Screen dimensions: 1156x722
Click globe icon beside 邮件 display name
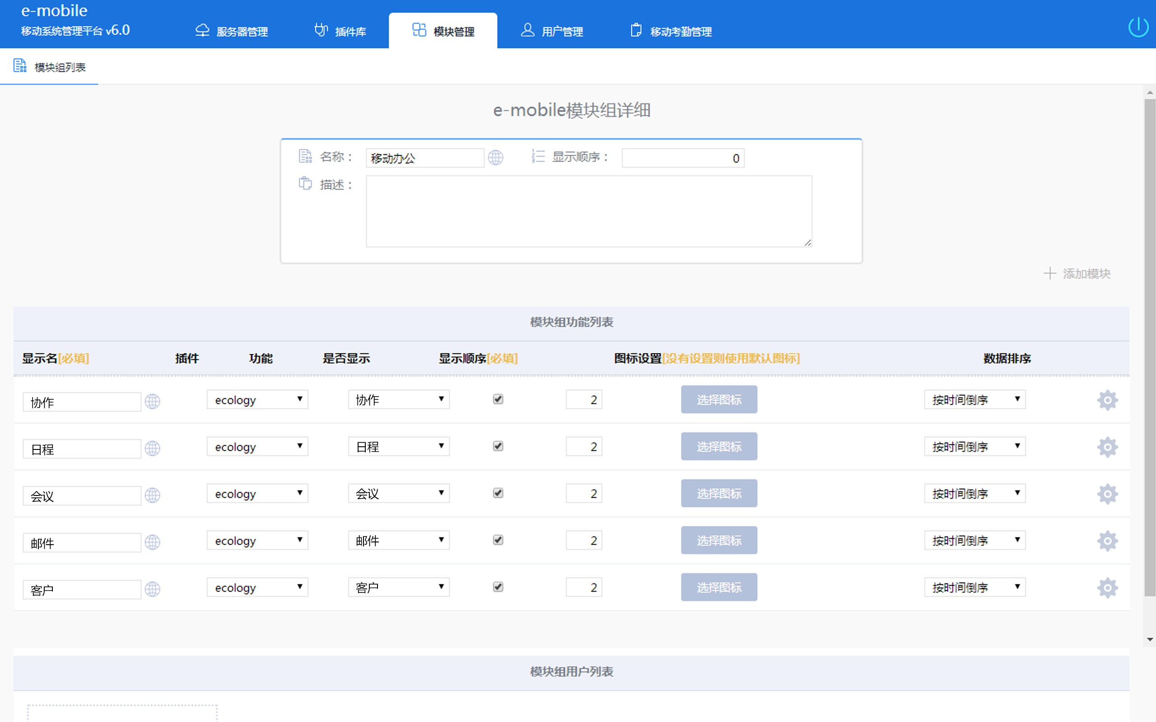coord(152,542)
